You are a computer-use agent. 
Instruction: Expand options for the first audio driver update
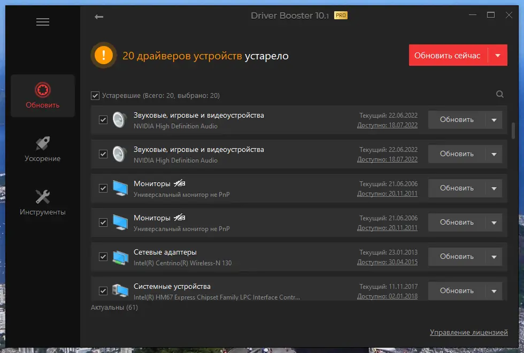(x=494, y=120)
